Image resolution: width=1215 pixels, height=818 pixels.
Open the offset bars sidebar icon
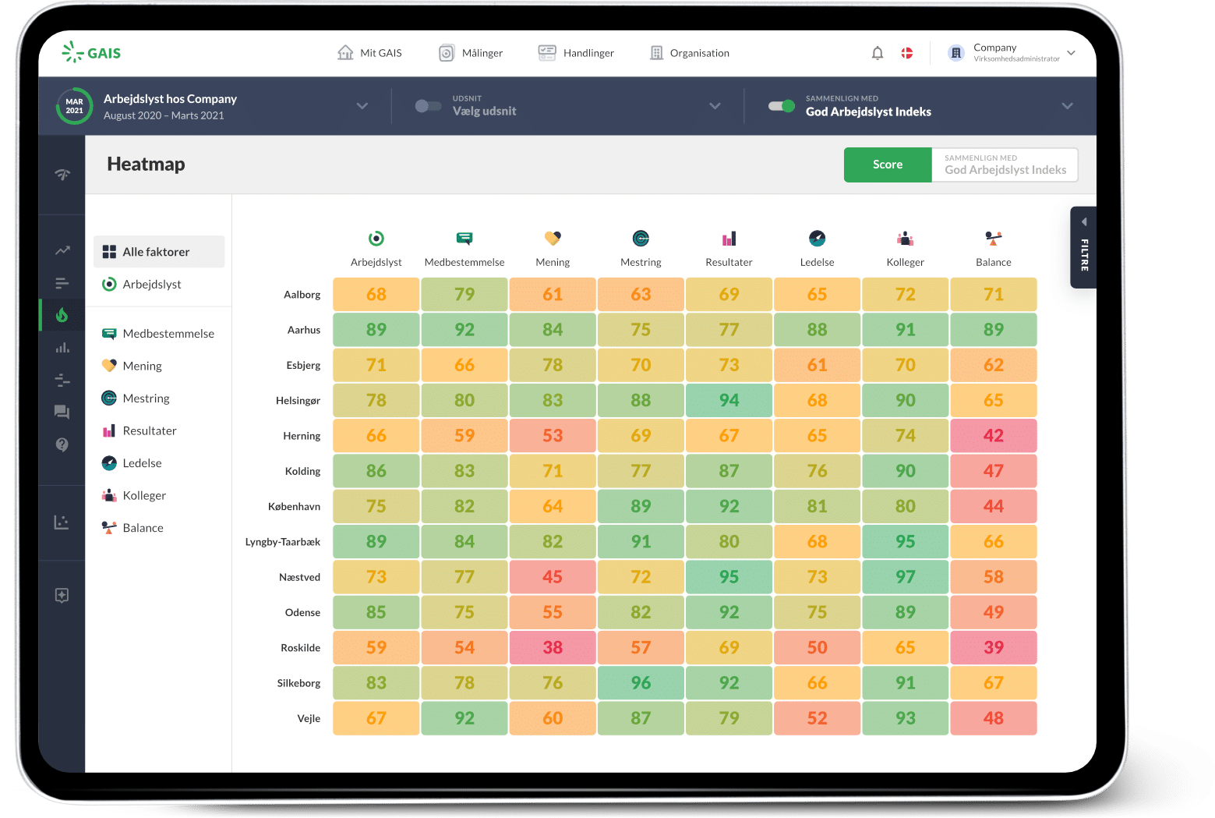click(62, 380)
